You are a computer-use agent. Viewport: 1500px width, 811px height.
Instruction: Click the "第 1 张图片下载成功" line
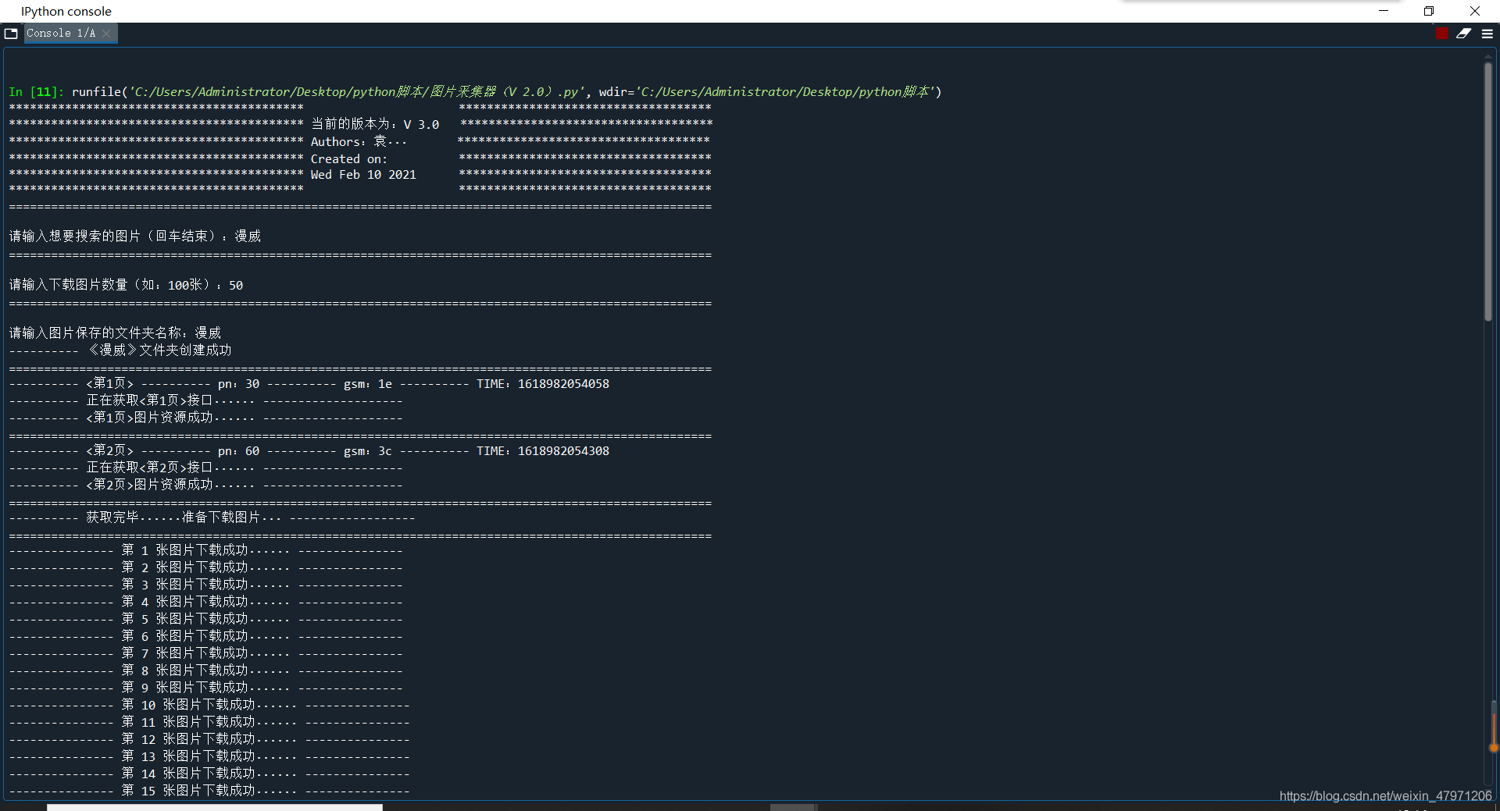(x=206, y=550)
